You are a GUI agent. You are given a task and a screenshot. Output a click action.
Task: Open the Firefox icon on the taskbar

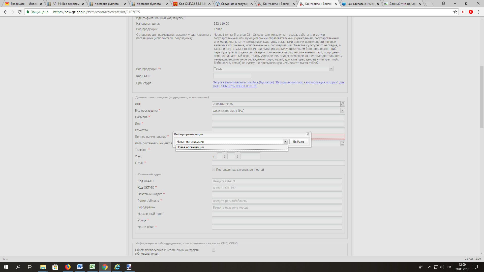click(x=68, y=267)
